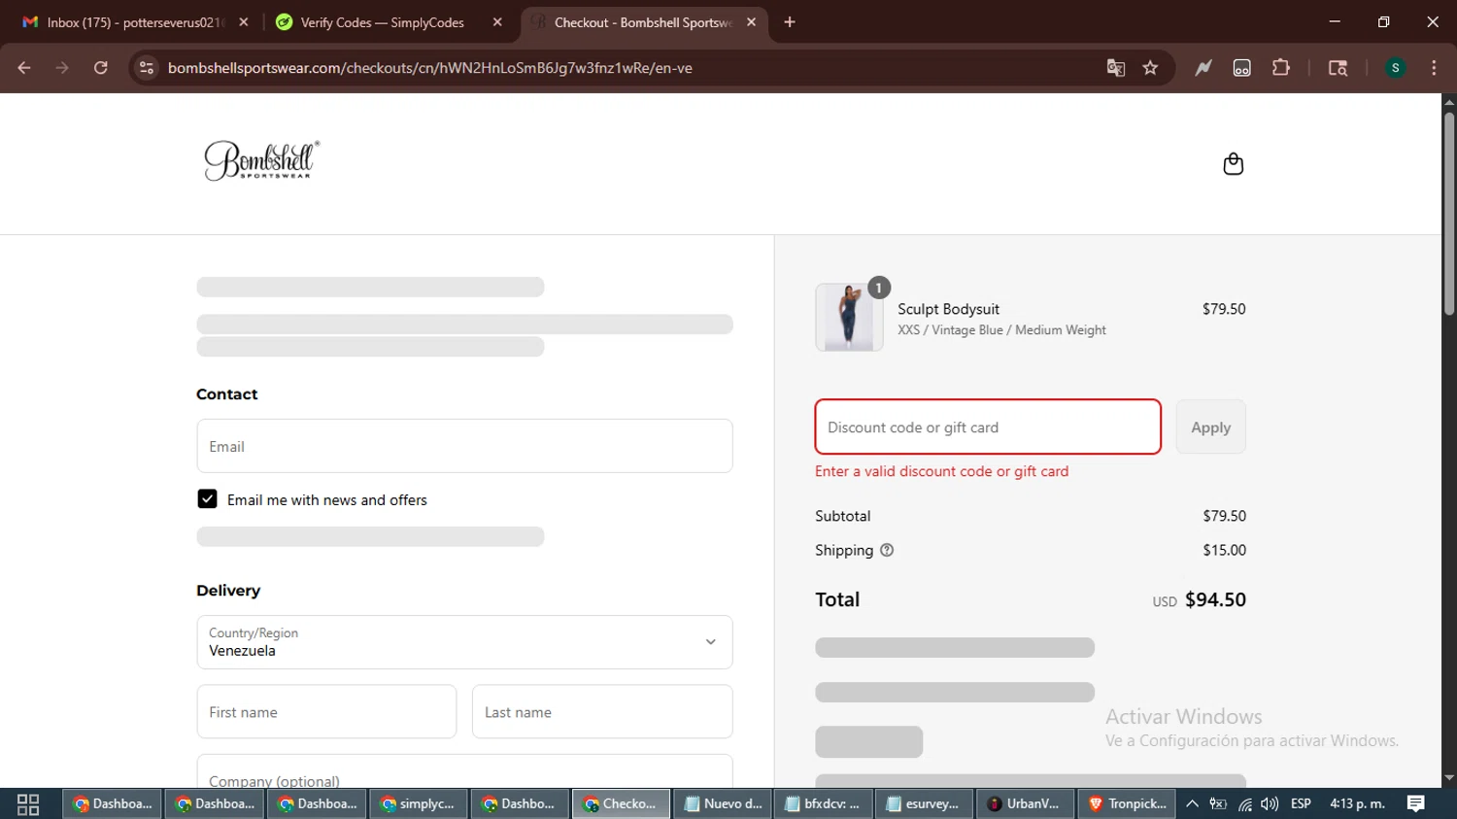Bookmark this page with star icon

1150,68
